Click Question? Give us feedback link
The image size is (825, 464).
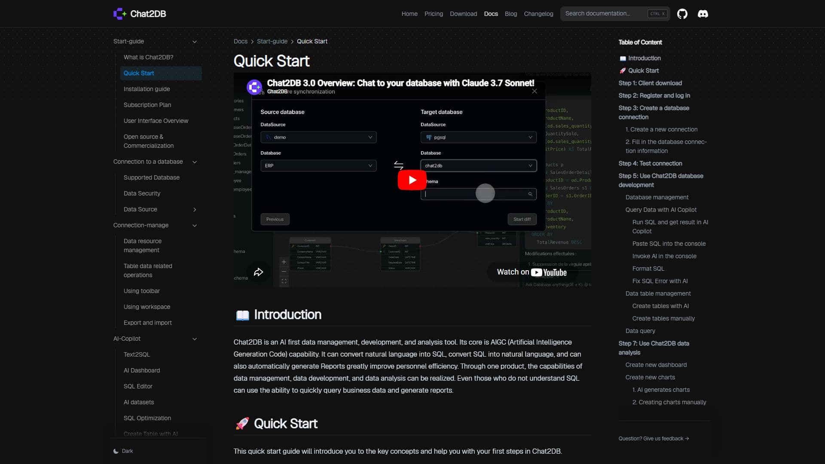tap(654, 439)
